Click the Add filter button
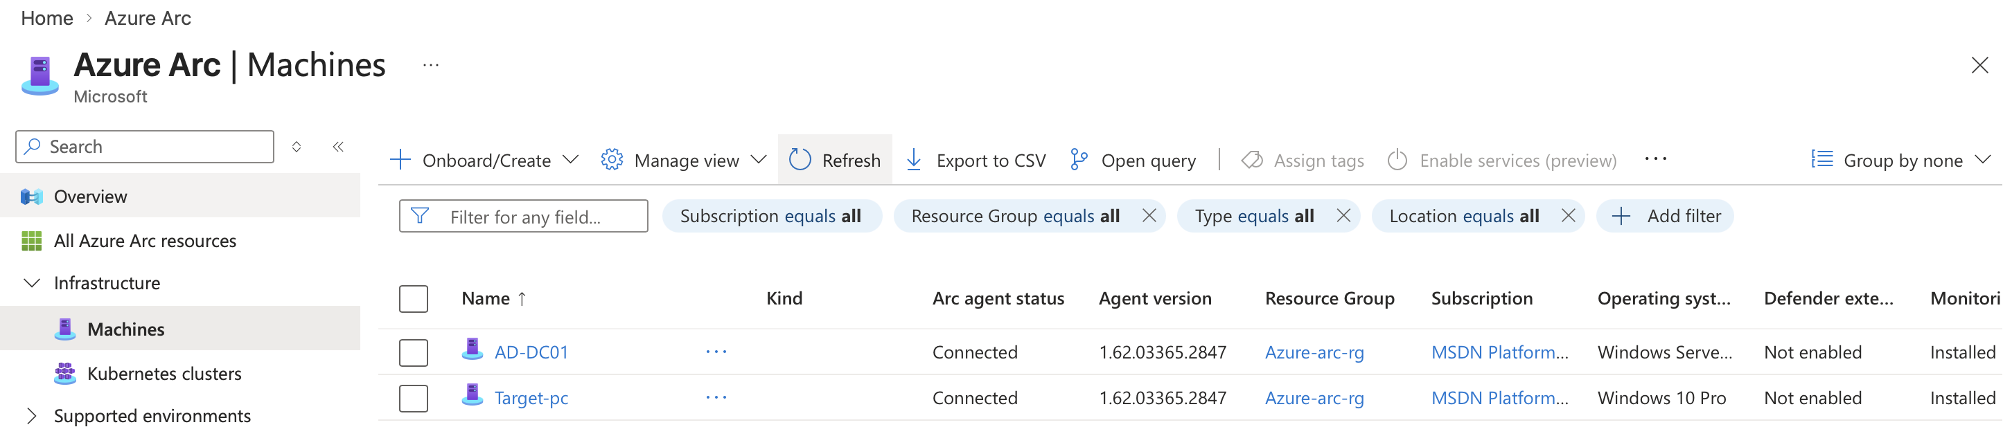Screen dimensions: 2012x436 point(1666,216)
